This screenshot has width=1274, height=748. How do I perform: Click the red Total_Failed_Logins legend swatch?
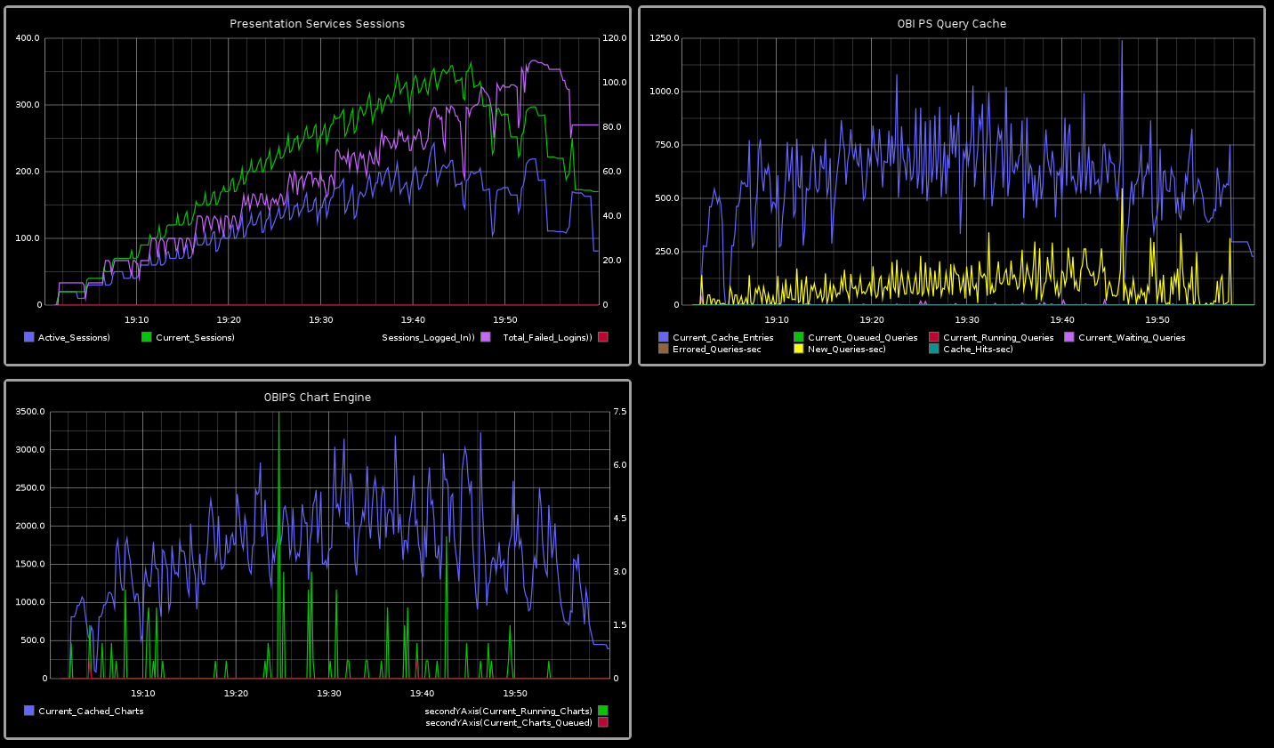603,337
